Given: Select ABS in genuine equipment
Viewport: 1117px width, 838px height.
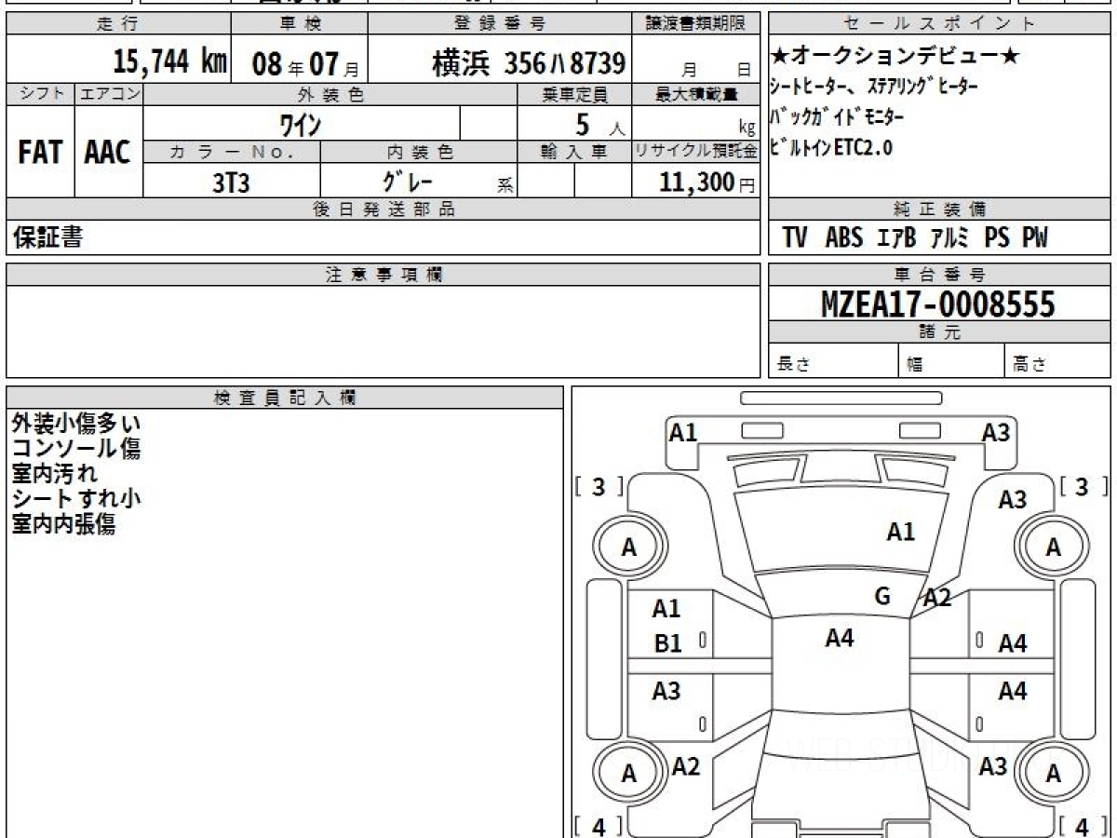Looking at the screenshot, I should pyautogui.click(x=844, y=238).
